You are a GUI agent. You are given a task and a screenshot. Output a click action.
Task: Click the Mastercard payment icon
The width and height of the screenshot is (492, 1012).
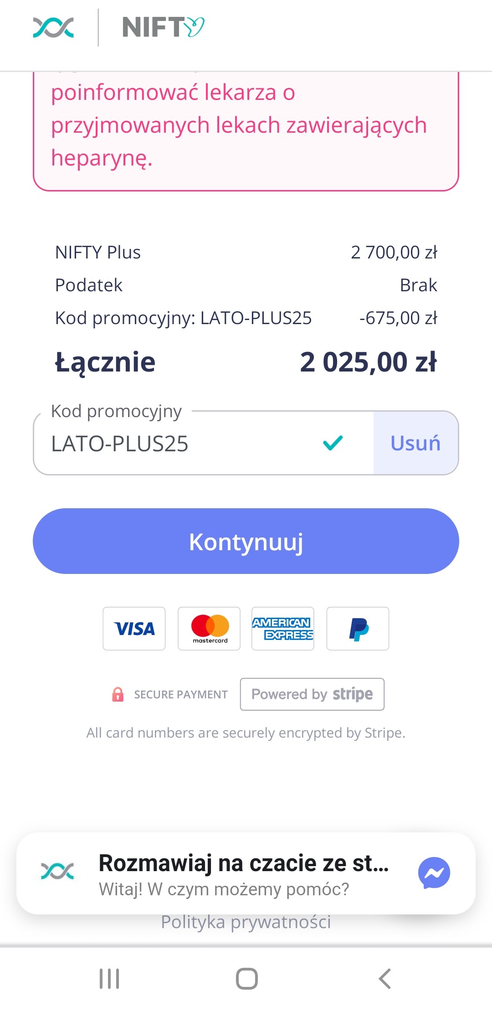click(209, 629)
